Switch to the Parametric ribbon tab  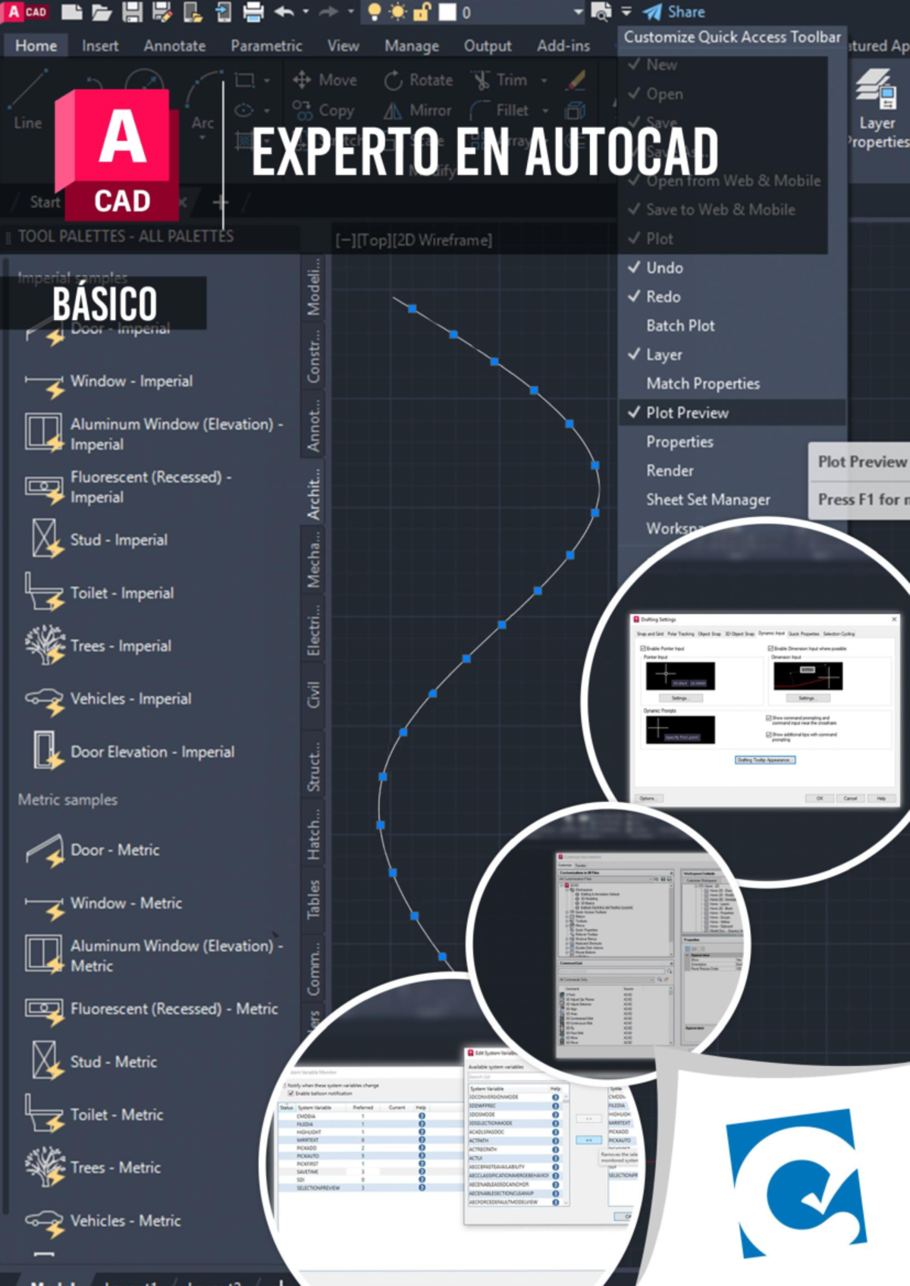tap(266, 45)
